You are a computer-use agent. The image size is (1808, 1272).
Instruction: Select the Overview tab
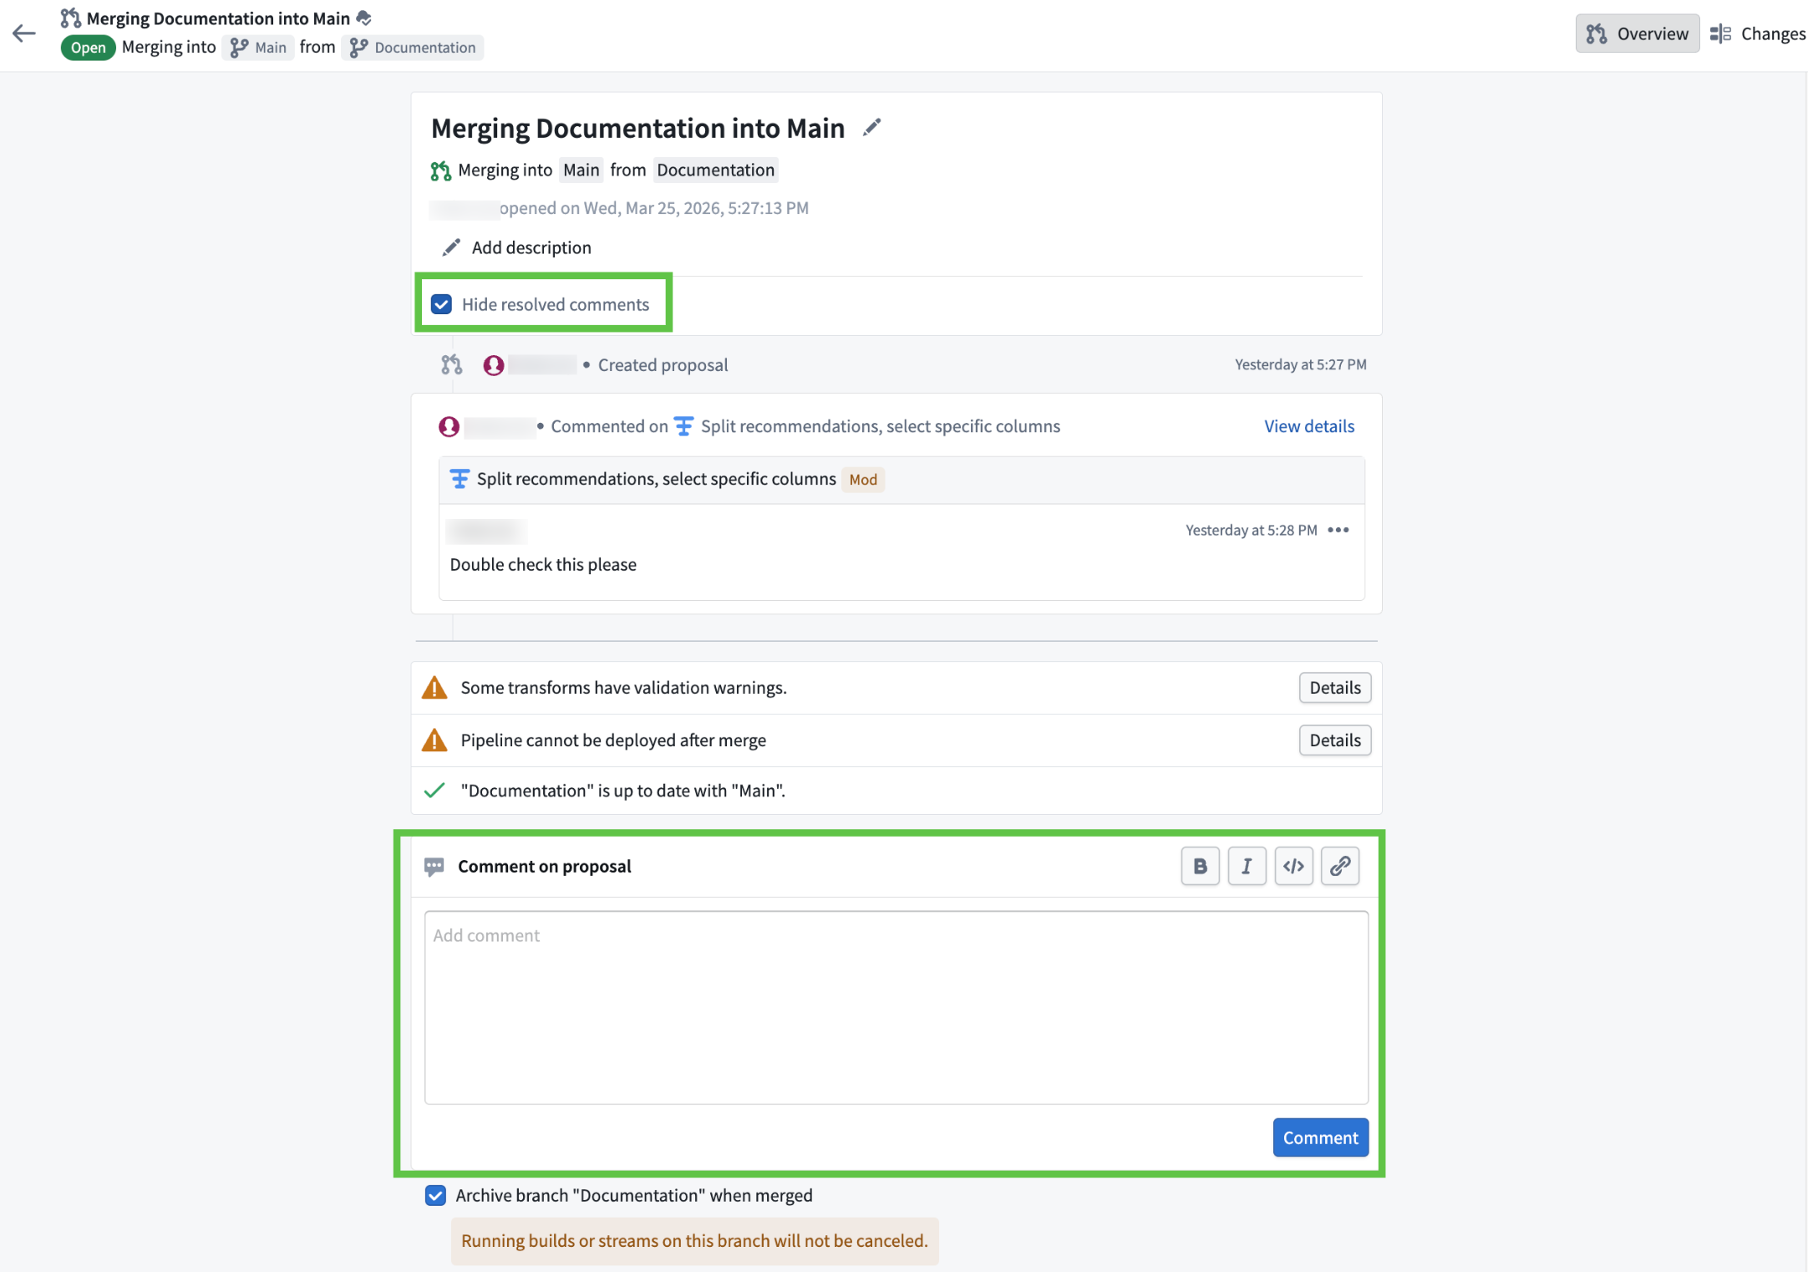(x=1637, y=33)
